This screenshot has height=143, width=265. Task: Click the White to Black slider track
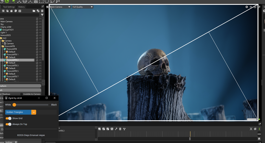coord(31,105)
